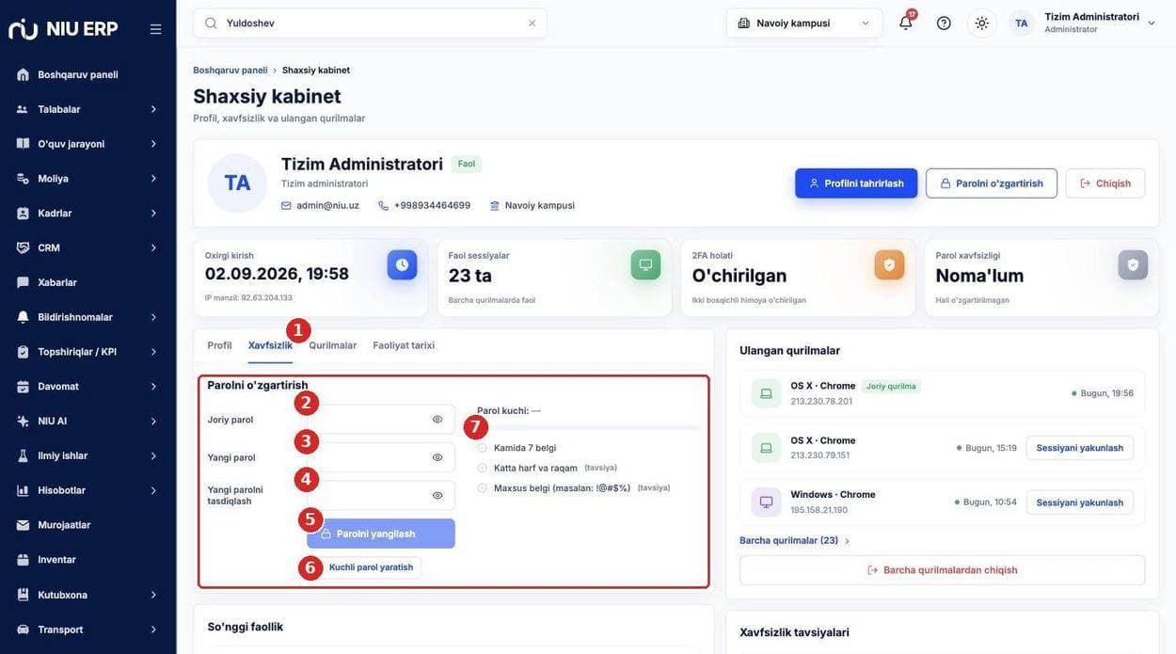This screenshot has height=654, width=1176.
Task: Click the help question mark icon
Action: tap(944, 23)
